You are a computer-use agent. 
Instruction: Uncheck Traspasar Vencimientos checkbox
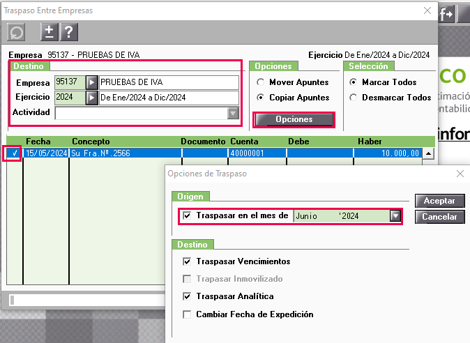[x=187, y=261]
